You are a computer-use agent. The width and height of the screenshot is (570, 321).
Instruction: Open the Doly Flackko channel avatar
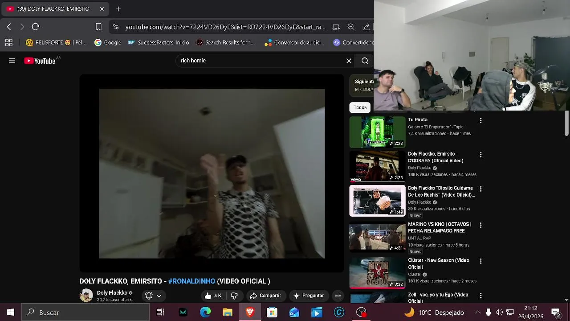(x=86, y=295)
